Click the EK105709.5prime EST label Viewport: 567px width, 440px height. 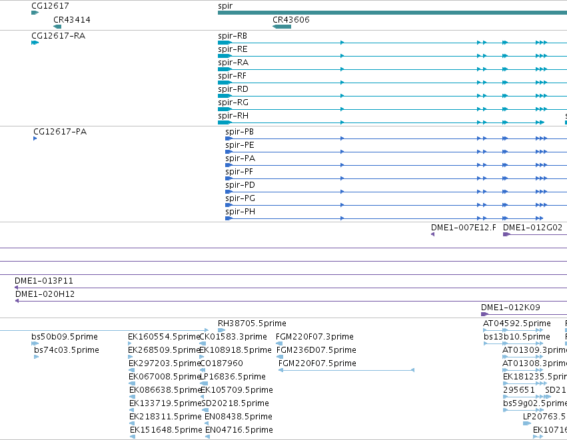point(237,390)
